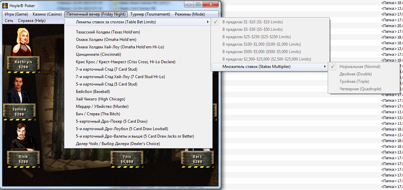This screenshot has height=190, width=403.
Task: Close the Hoyle Poker window
Action: (x=211, y=4)
